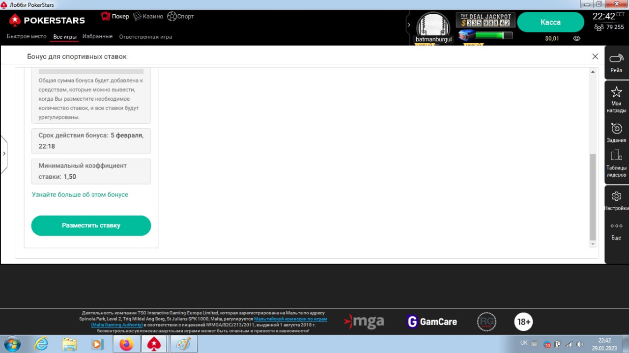Open Задания in the sidebar
Image resolution: width=629 pixels, height=353 pixels.
616,133
